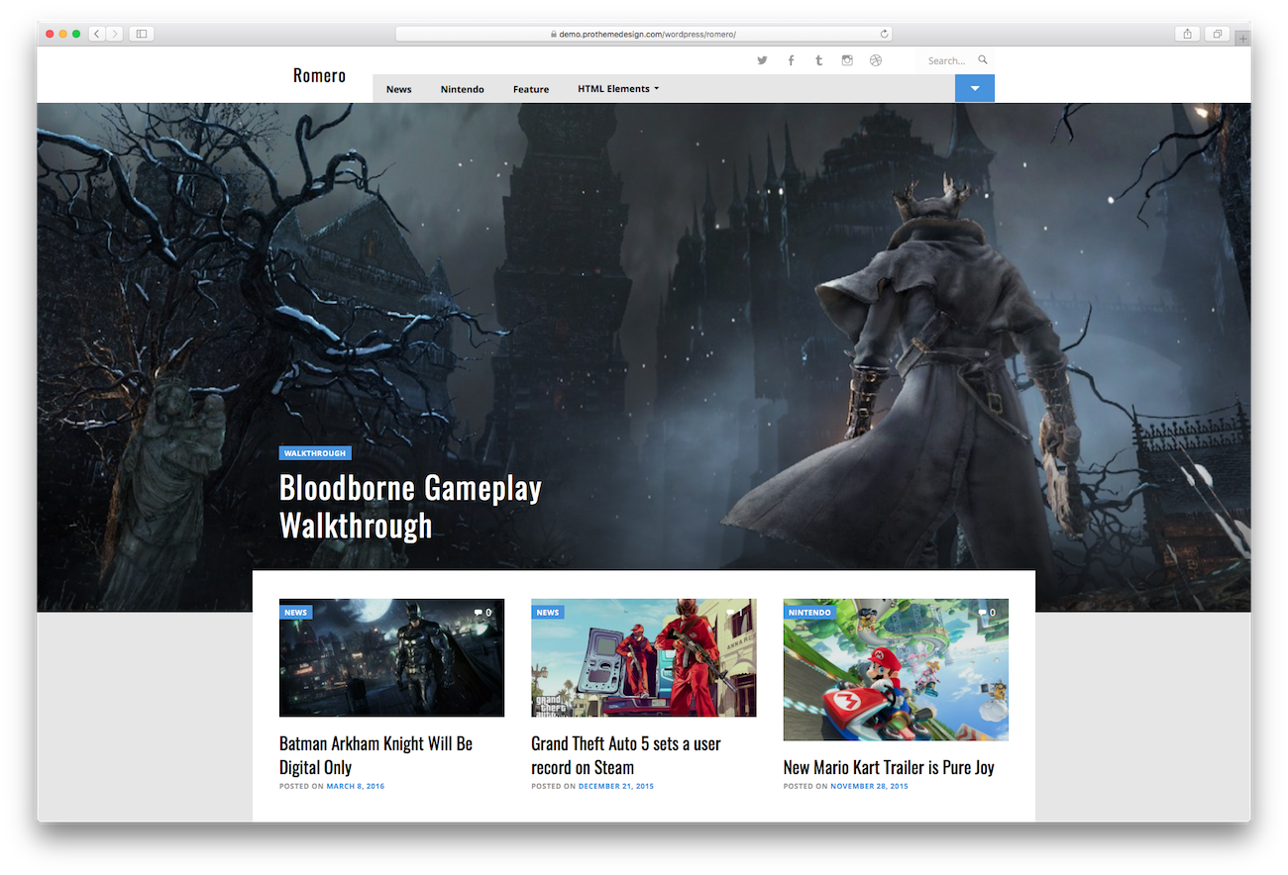Image resolution: width=1288 pixels, height=875 pixels.
Task: Open the Tumblr social icon
Action: 818,60
